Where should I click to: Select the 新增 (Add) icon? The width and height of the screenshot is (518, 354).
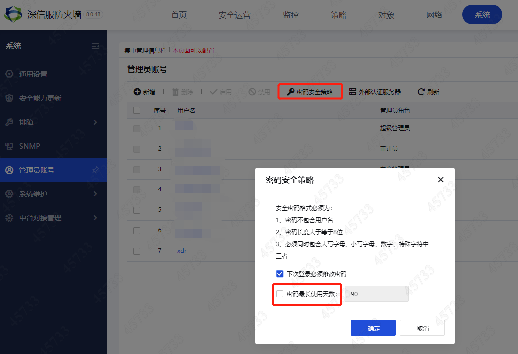pyautogui.click(x=137, y=91)
